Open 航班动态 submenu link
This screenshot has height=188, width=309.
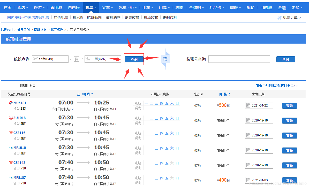[94, 18]
